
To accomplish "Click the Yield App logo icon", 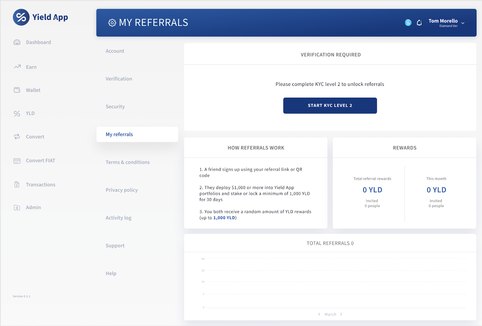I will click(21, 17).
